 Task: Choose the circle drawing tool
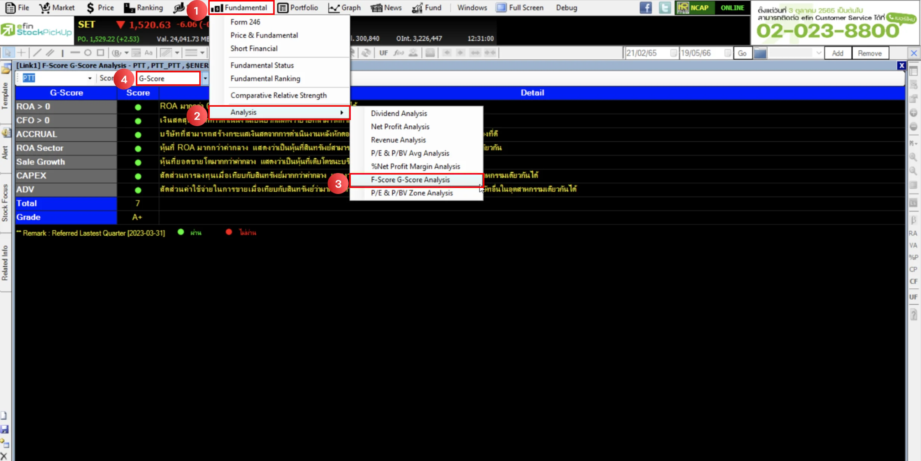click(88, 53)
